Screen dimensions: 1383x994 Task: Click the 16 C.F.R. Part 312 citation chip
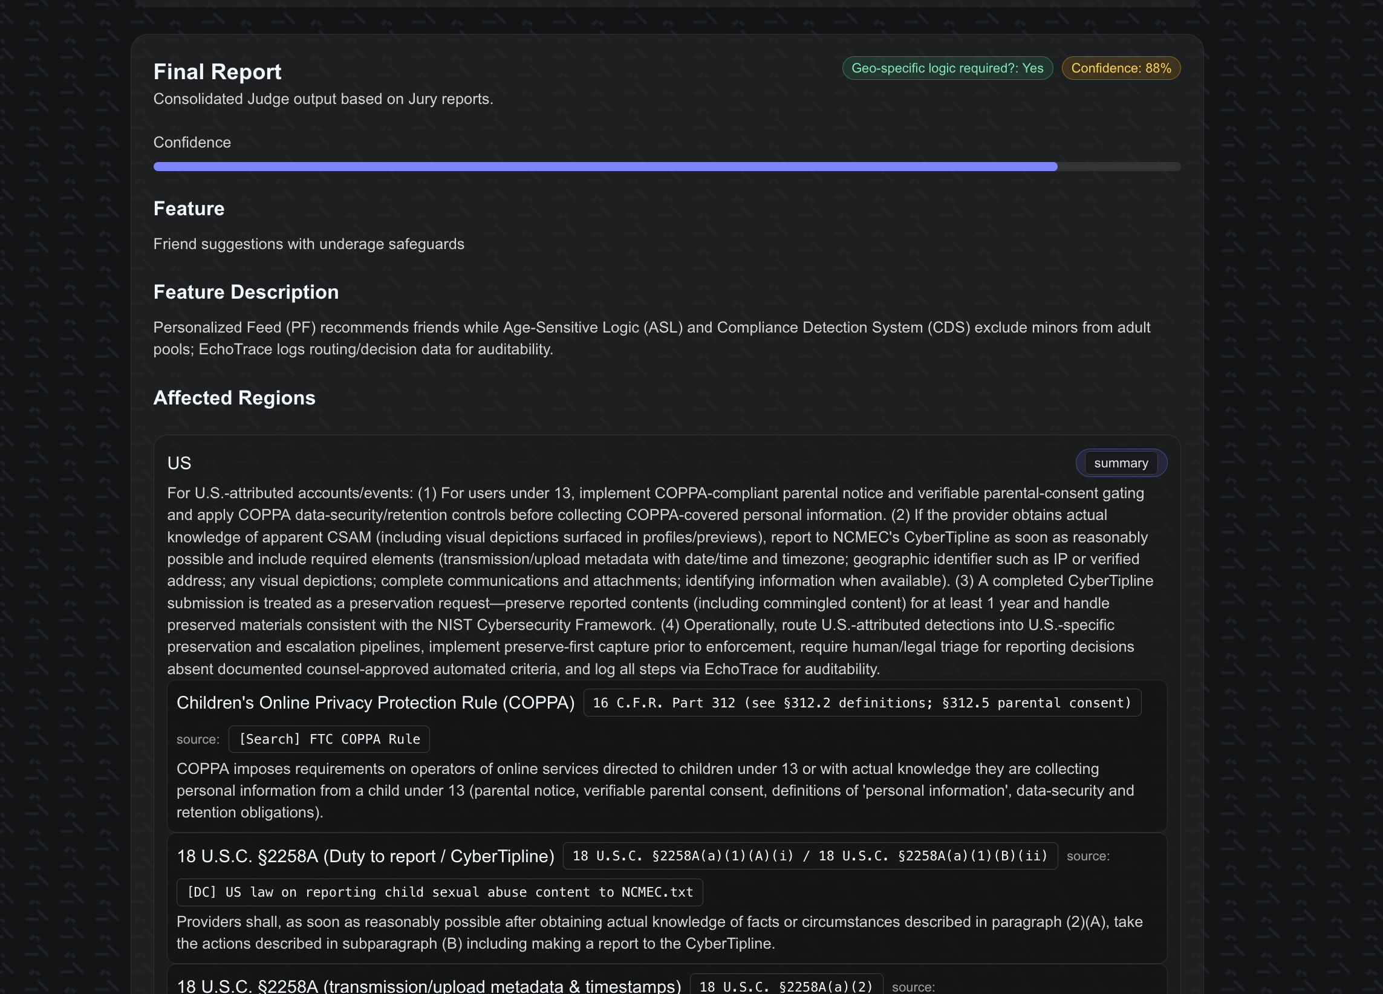862,703
